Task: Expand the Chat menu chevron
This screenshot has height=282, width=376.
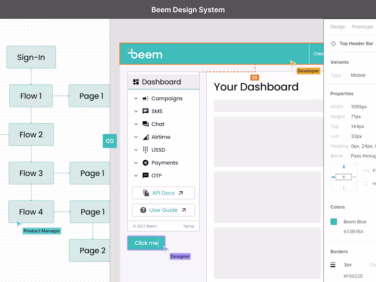Action: point(136,125)
